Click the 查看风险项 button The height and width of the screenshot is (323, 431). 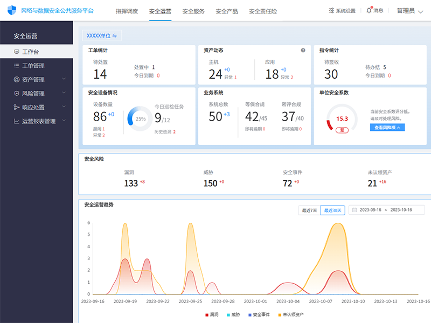(387, 128)
